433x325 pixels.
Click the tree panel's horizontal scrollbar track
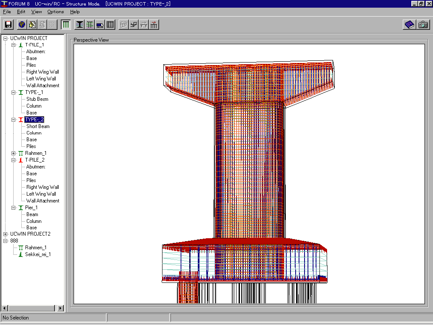coord(32,308)
